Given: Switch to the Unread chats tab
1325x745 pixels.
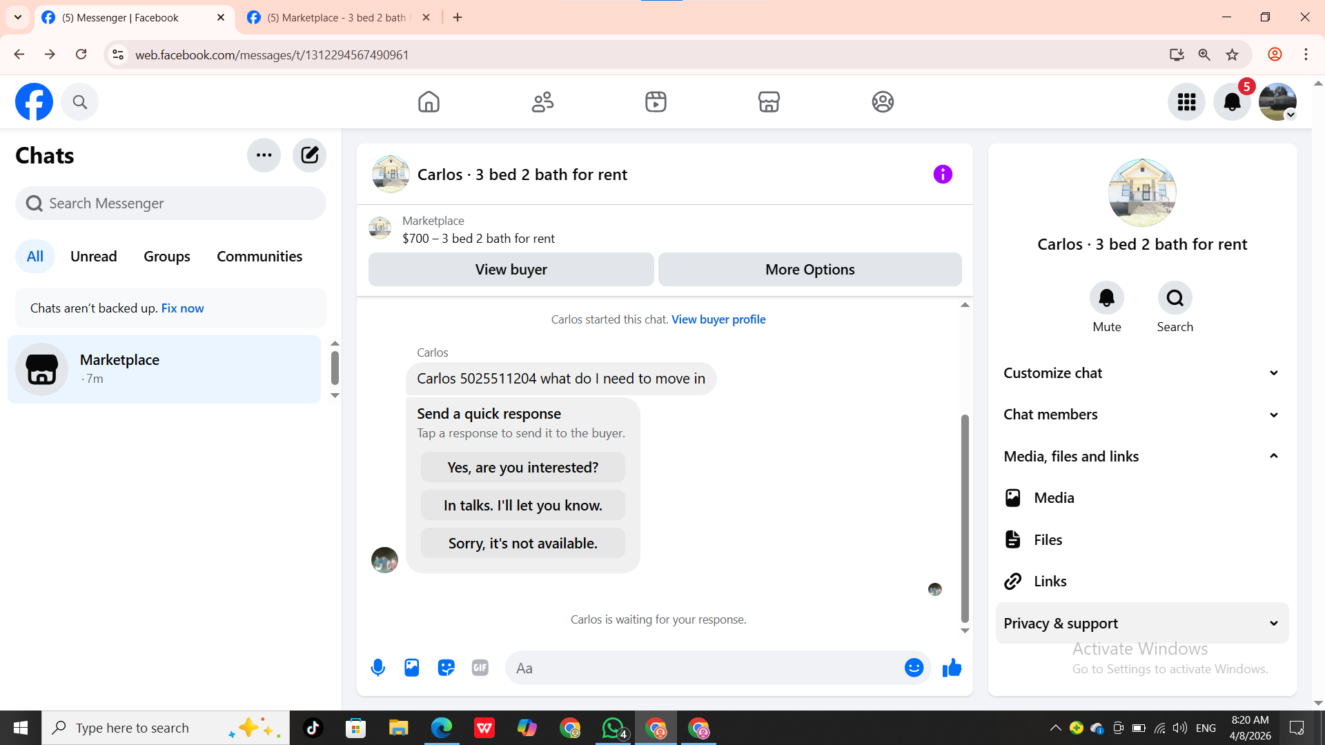Looking at the screenshot, I should [x=93, y=257].
